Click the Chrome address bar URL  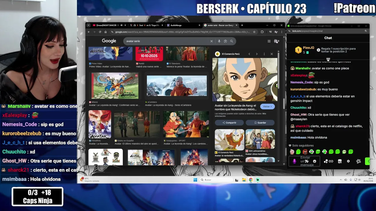click(x=182, y=32)
